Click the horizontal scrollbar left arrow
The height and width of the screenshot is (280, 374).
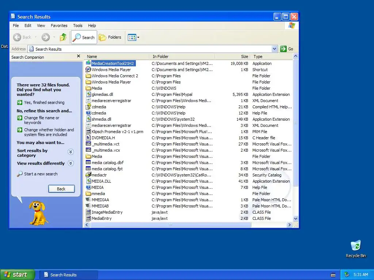pos(87,225)
